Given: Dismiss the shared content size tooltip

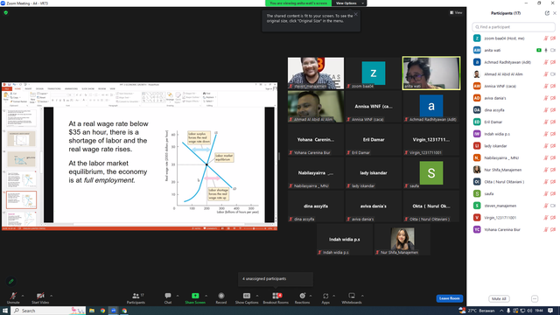Looking at the screenshot, I should 356,14.
